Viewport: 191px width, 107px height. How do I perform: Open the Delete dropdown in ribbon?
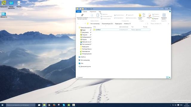click(x=130, y=15)
